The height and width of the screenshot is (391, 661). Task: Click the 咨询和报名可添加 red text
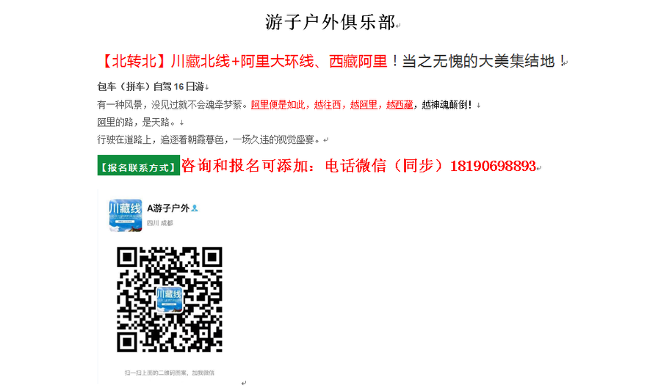[x=245, y=167]
